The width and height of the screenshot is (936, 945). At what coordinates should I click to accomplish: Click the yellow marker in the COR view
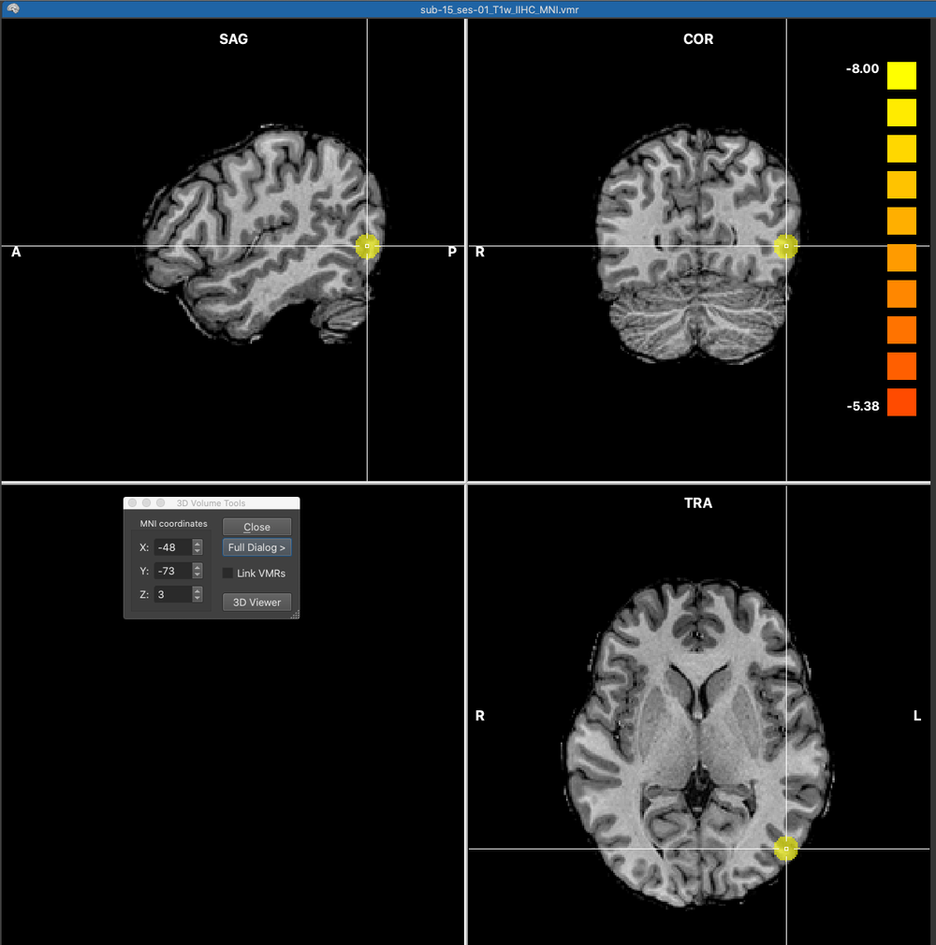786,246
